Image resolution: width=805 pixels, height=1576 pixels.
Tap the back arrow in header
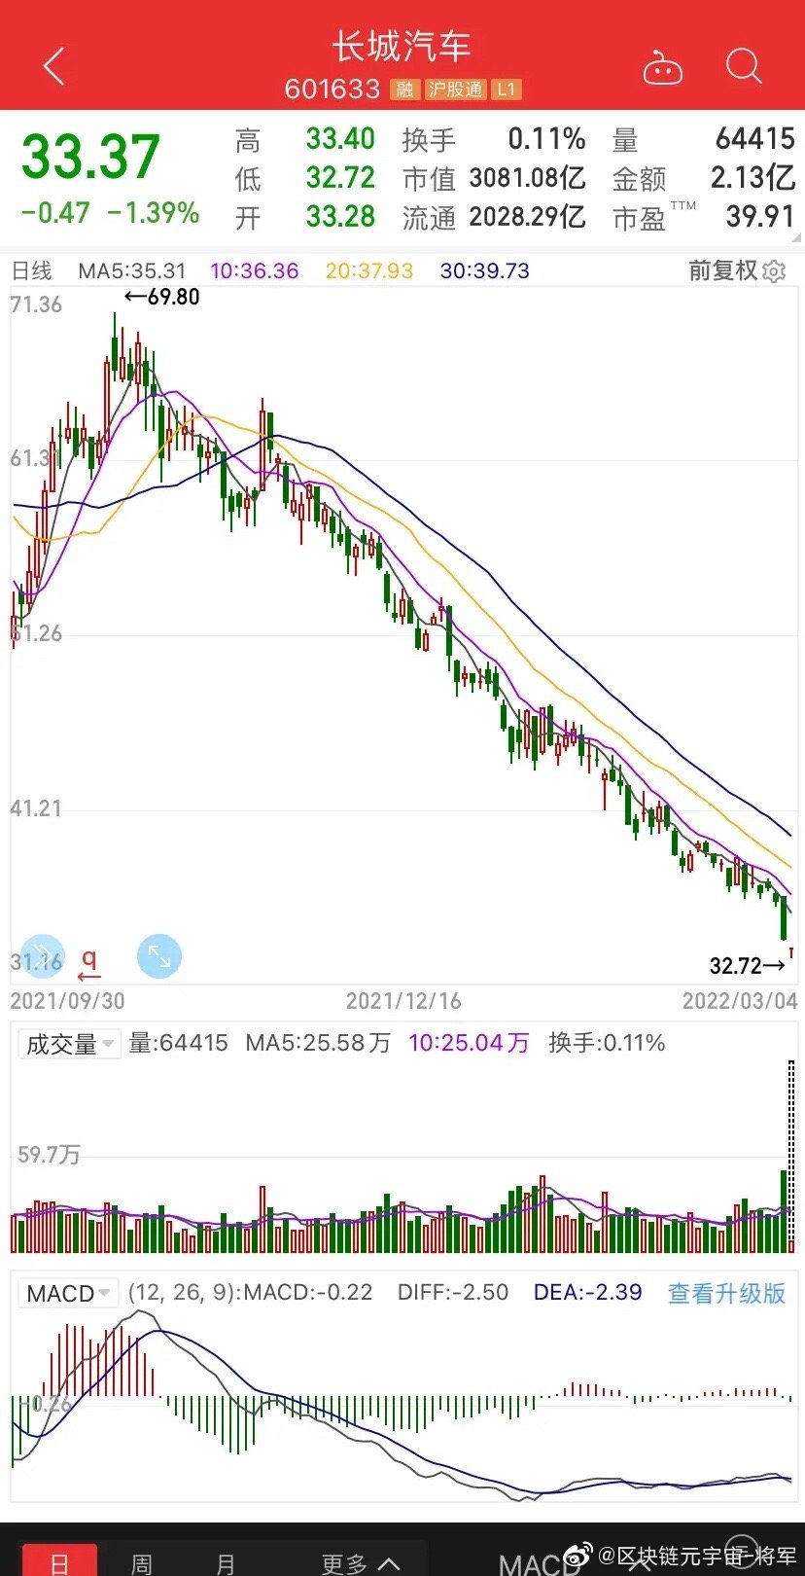click(54, 67)
